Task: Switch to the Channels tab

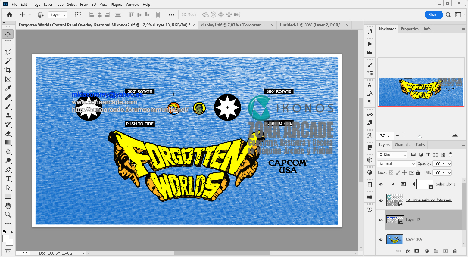Action: click(x=402, y=144)
